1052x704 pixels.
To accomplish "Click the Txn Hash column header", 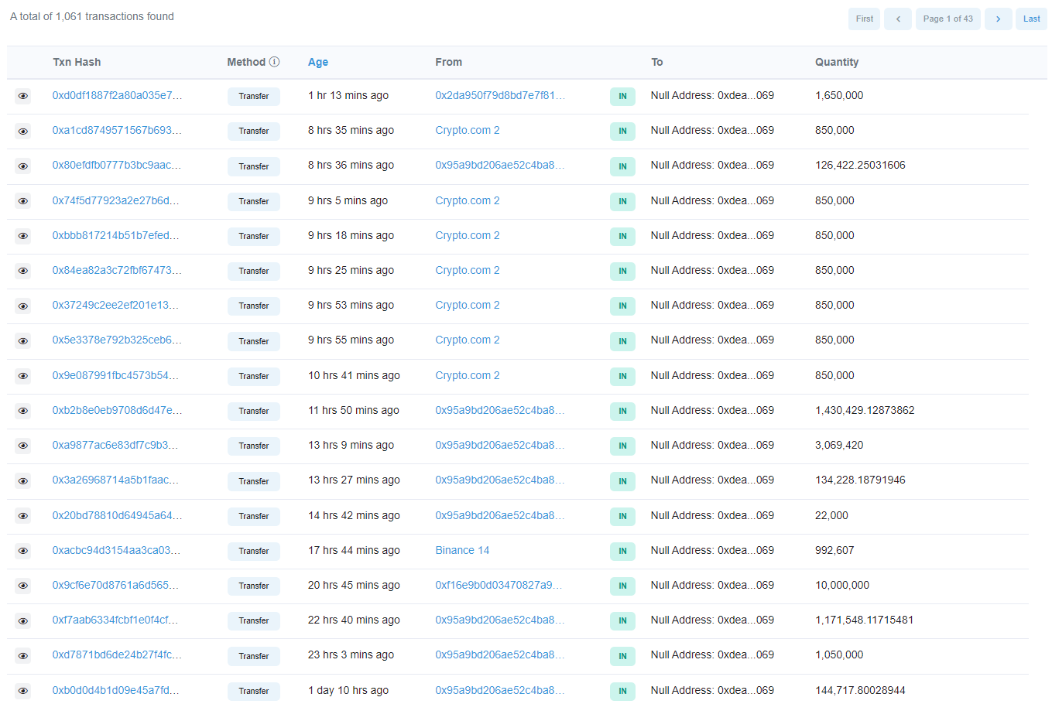I will 77,62.
